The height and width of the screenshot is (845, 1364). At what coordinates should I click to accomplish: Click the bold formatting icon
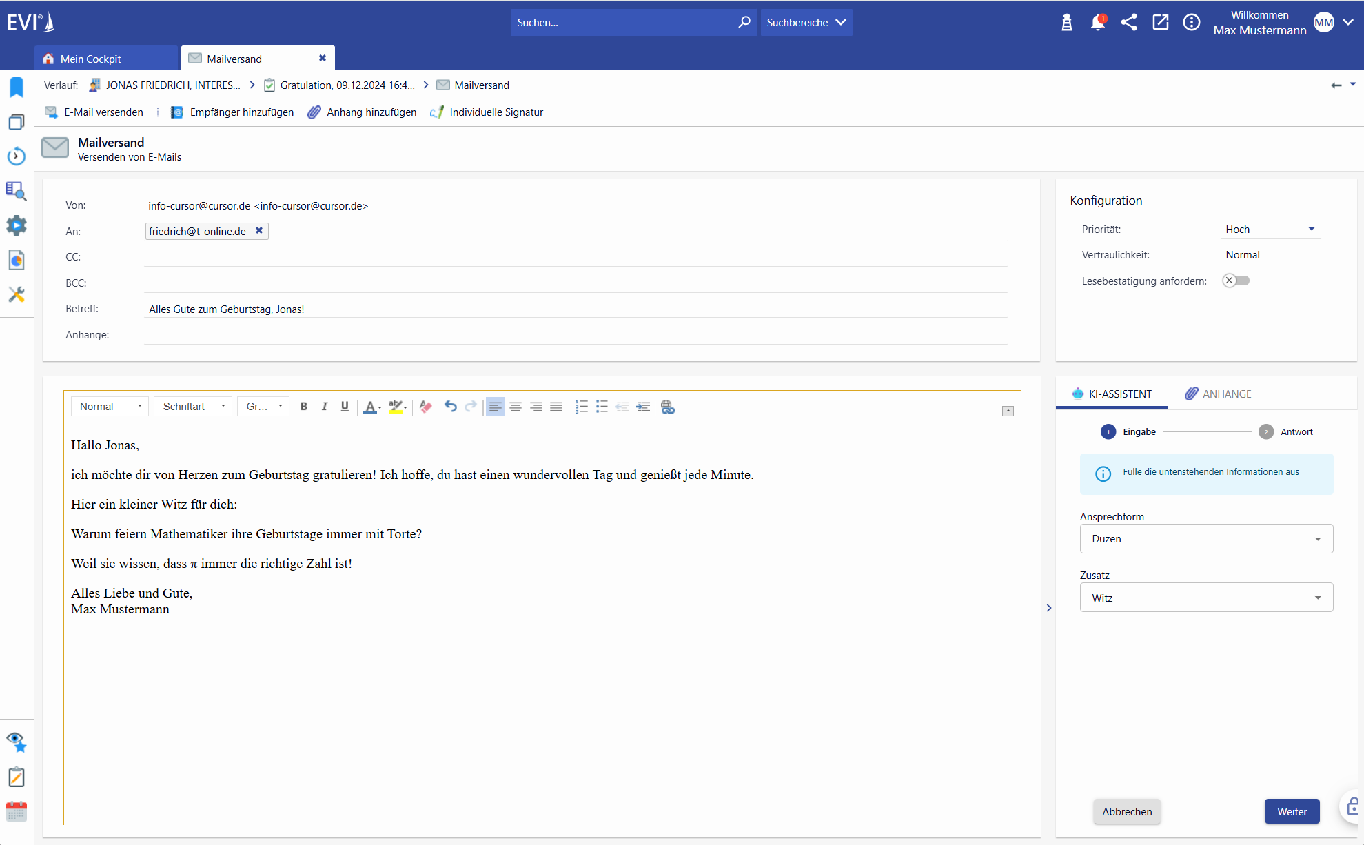coord(304,407)
